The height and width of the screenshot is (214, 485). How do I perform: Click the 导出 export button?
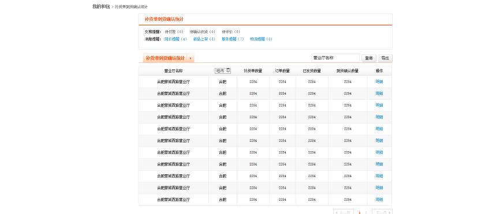pyautogui.click(x=385, y=58)
